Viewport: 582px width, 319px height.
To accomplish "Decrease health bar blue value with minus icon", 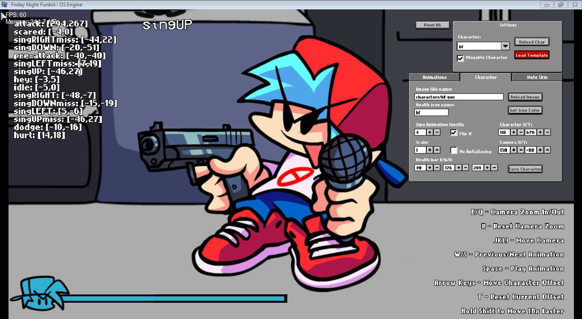I will 494,168.
